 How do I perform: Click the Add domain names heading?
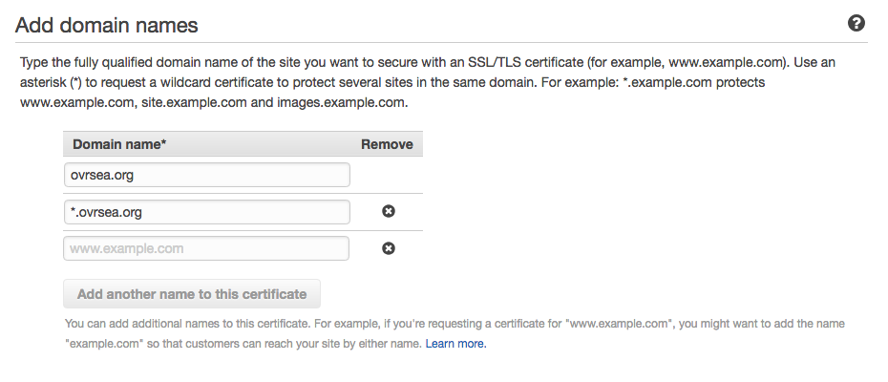[107, 25]
